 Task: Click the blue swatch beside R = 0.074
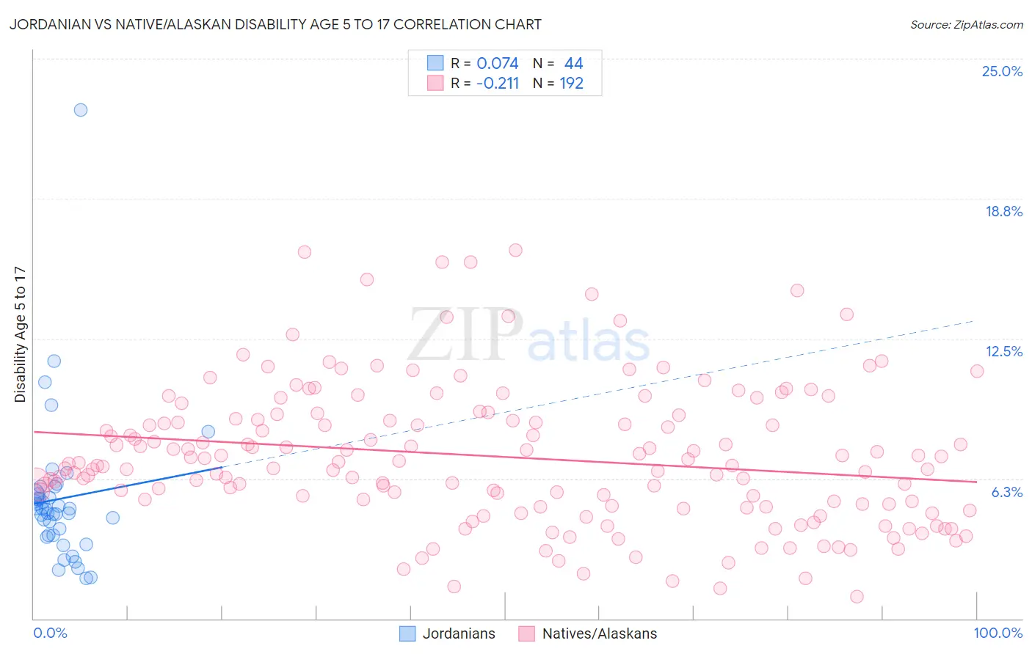pos(435,63)
